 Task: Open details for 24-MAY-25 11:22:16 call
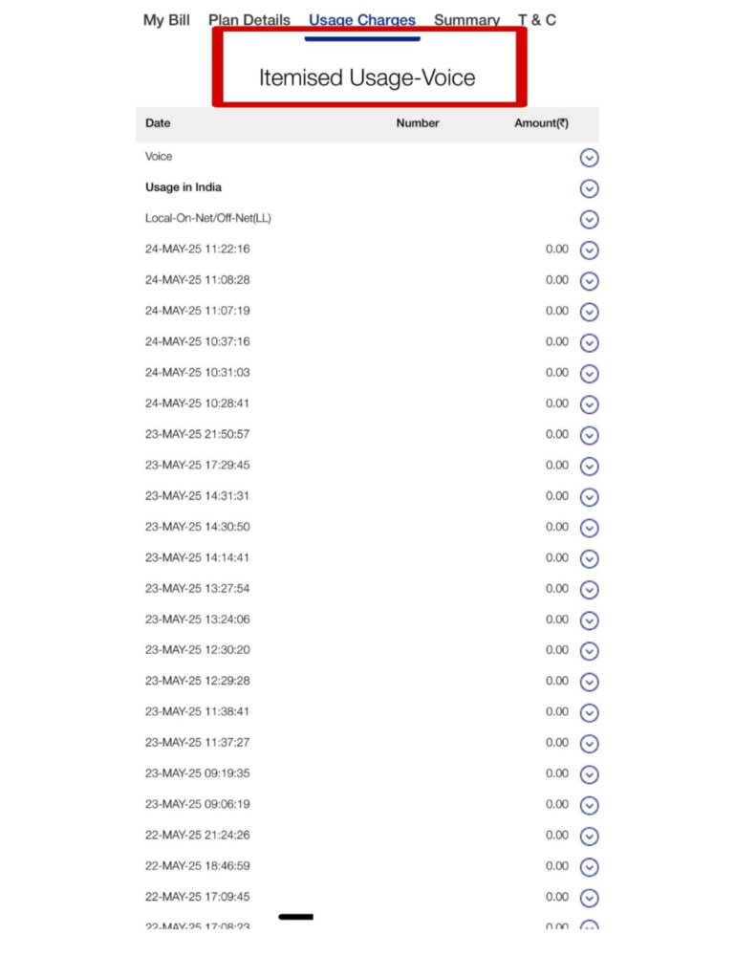(589, 250)
